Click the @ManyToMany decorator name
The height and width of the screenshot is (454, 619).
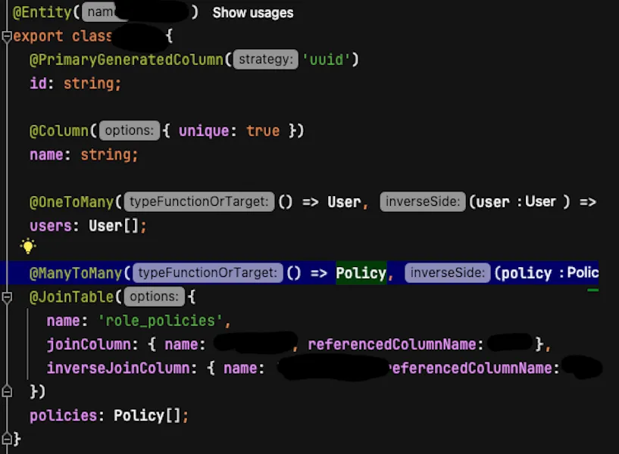(77, 273)
